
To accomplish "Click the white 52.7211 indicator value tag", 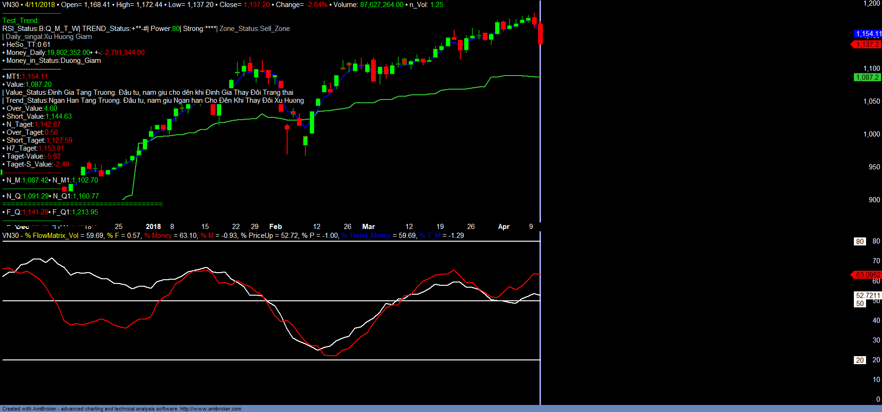I will (867, 296).
